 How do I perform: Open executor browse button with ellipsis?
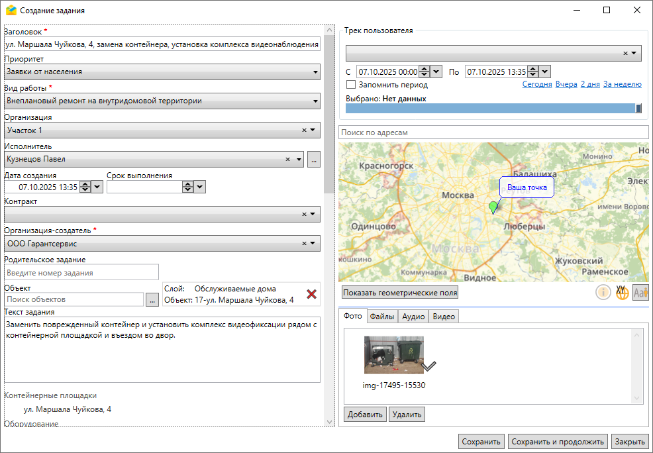click(314, 159)
